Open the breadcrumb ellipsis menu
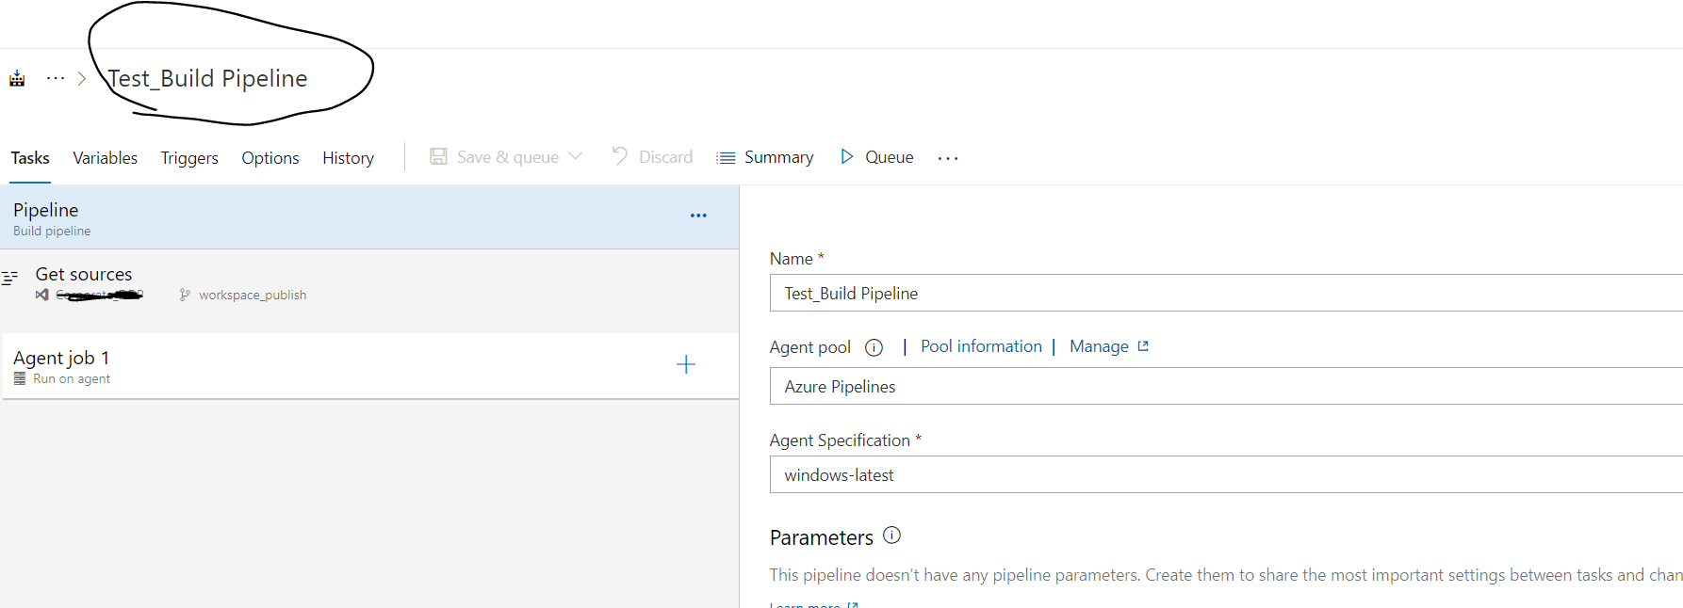The image size is (1683, 608). click(56, 78)
